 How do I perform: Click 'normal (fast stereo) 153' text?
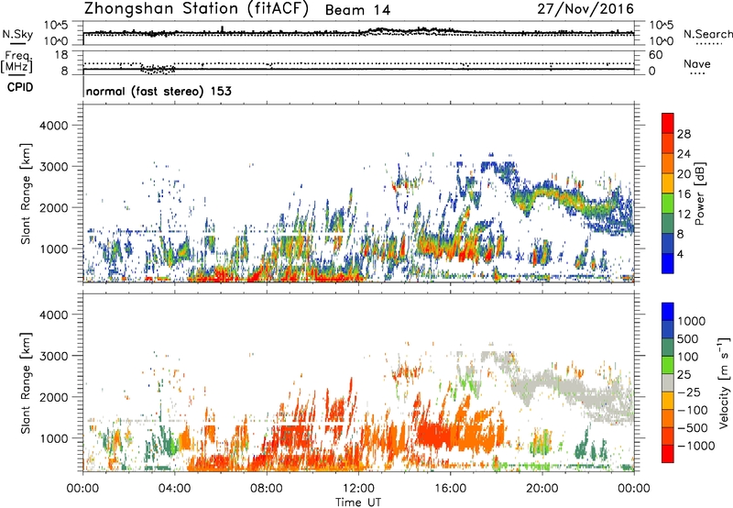pyautogui.click(x=159, y=91)
